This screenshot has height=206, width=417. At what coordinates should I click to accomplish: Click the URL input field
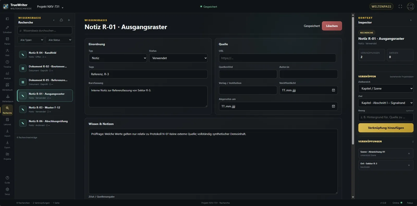277,58
